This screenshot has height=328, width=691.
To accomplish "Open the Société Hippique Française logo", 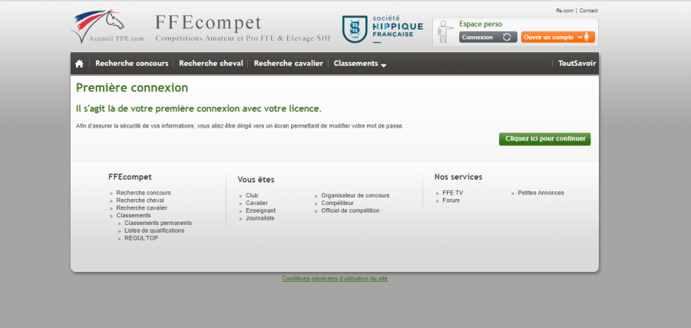I will (382, 29).
